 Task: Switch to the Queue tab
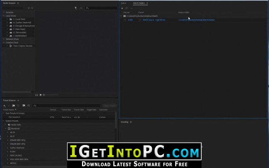click(123, 3)
